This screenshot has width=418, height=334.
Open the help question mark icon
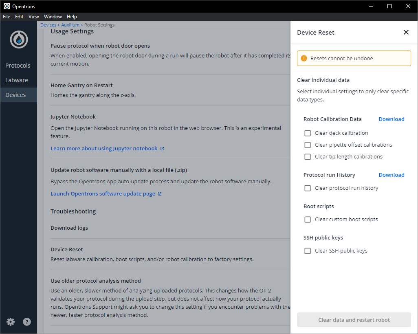click(27, 322)
